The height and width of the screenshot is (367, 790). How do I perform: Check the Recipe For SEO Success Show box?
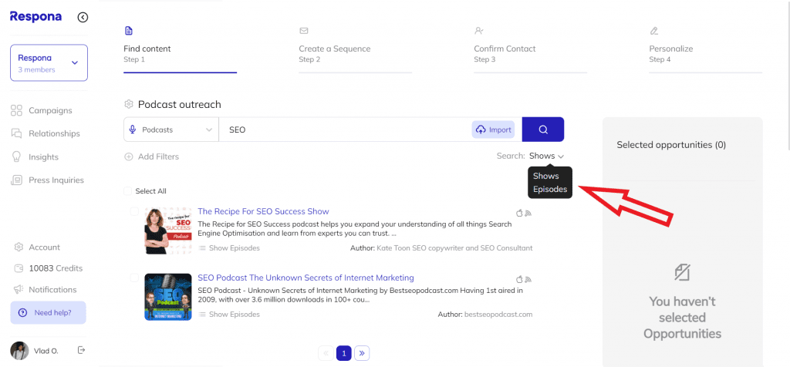(134, 211)
